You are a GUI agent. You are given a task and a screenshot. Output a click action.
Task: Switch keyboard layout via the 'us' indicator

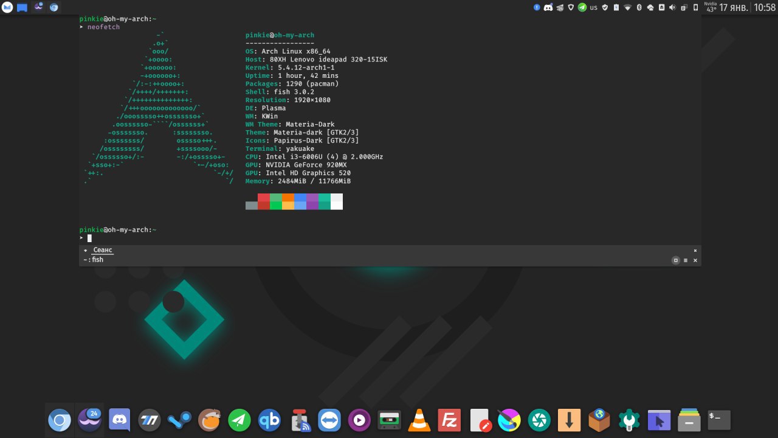[594, 7]
